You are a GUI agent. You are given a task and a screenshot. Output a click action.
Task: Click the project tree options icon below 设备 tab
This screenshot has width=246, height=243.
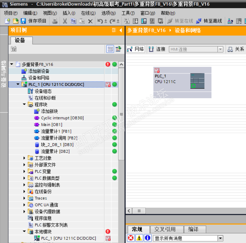click(x=14, y=49)
